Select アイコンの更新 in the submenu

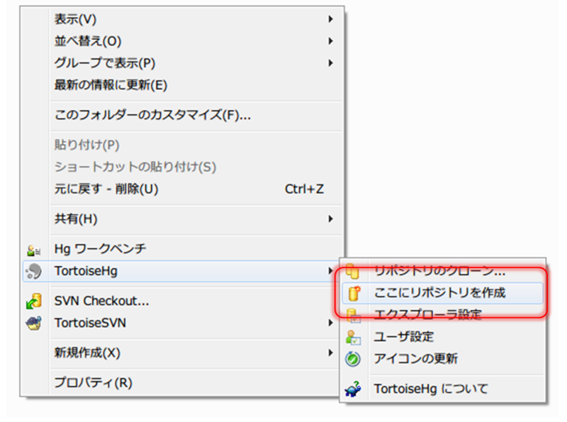click(x=442, y=359)
